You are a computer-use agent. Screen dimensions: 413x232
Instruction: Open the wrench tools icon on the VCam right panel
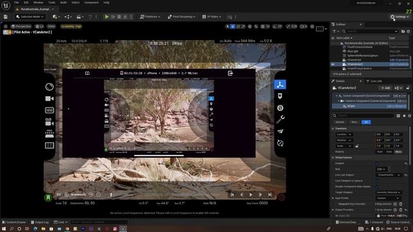[x=280, y=119]
